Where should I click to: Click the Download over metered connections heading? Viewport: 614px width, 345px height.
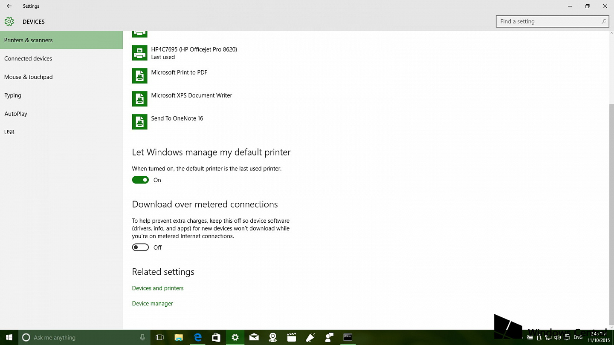click(205, 204)
